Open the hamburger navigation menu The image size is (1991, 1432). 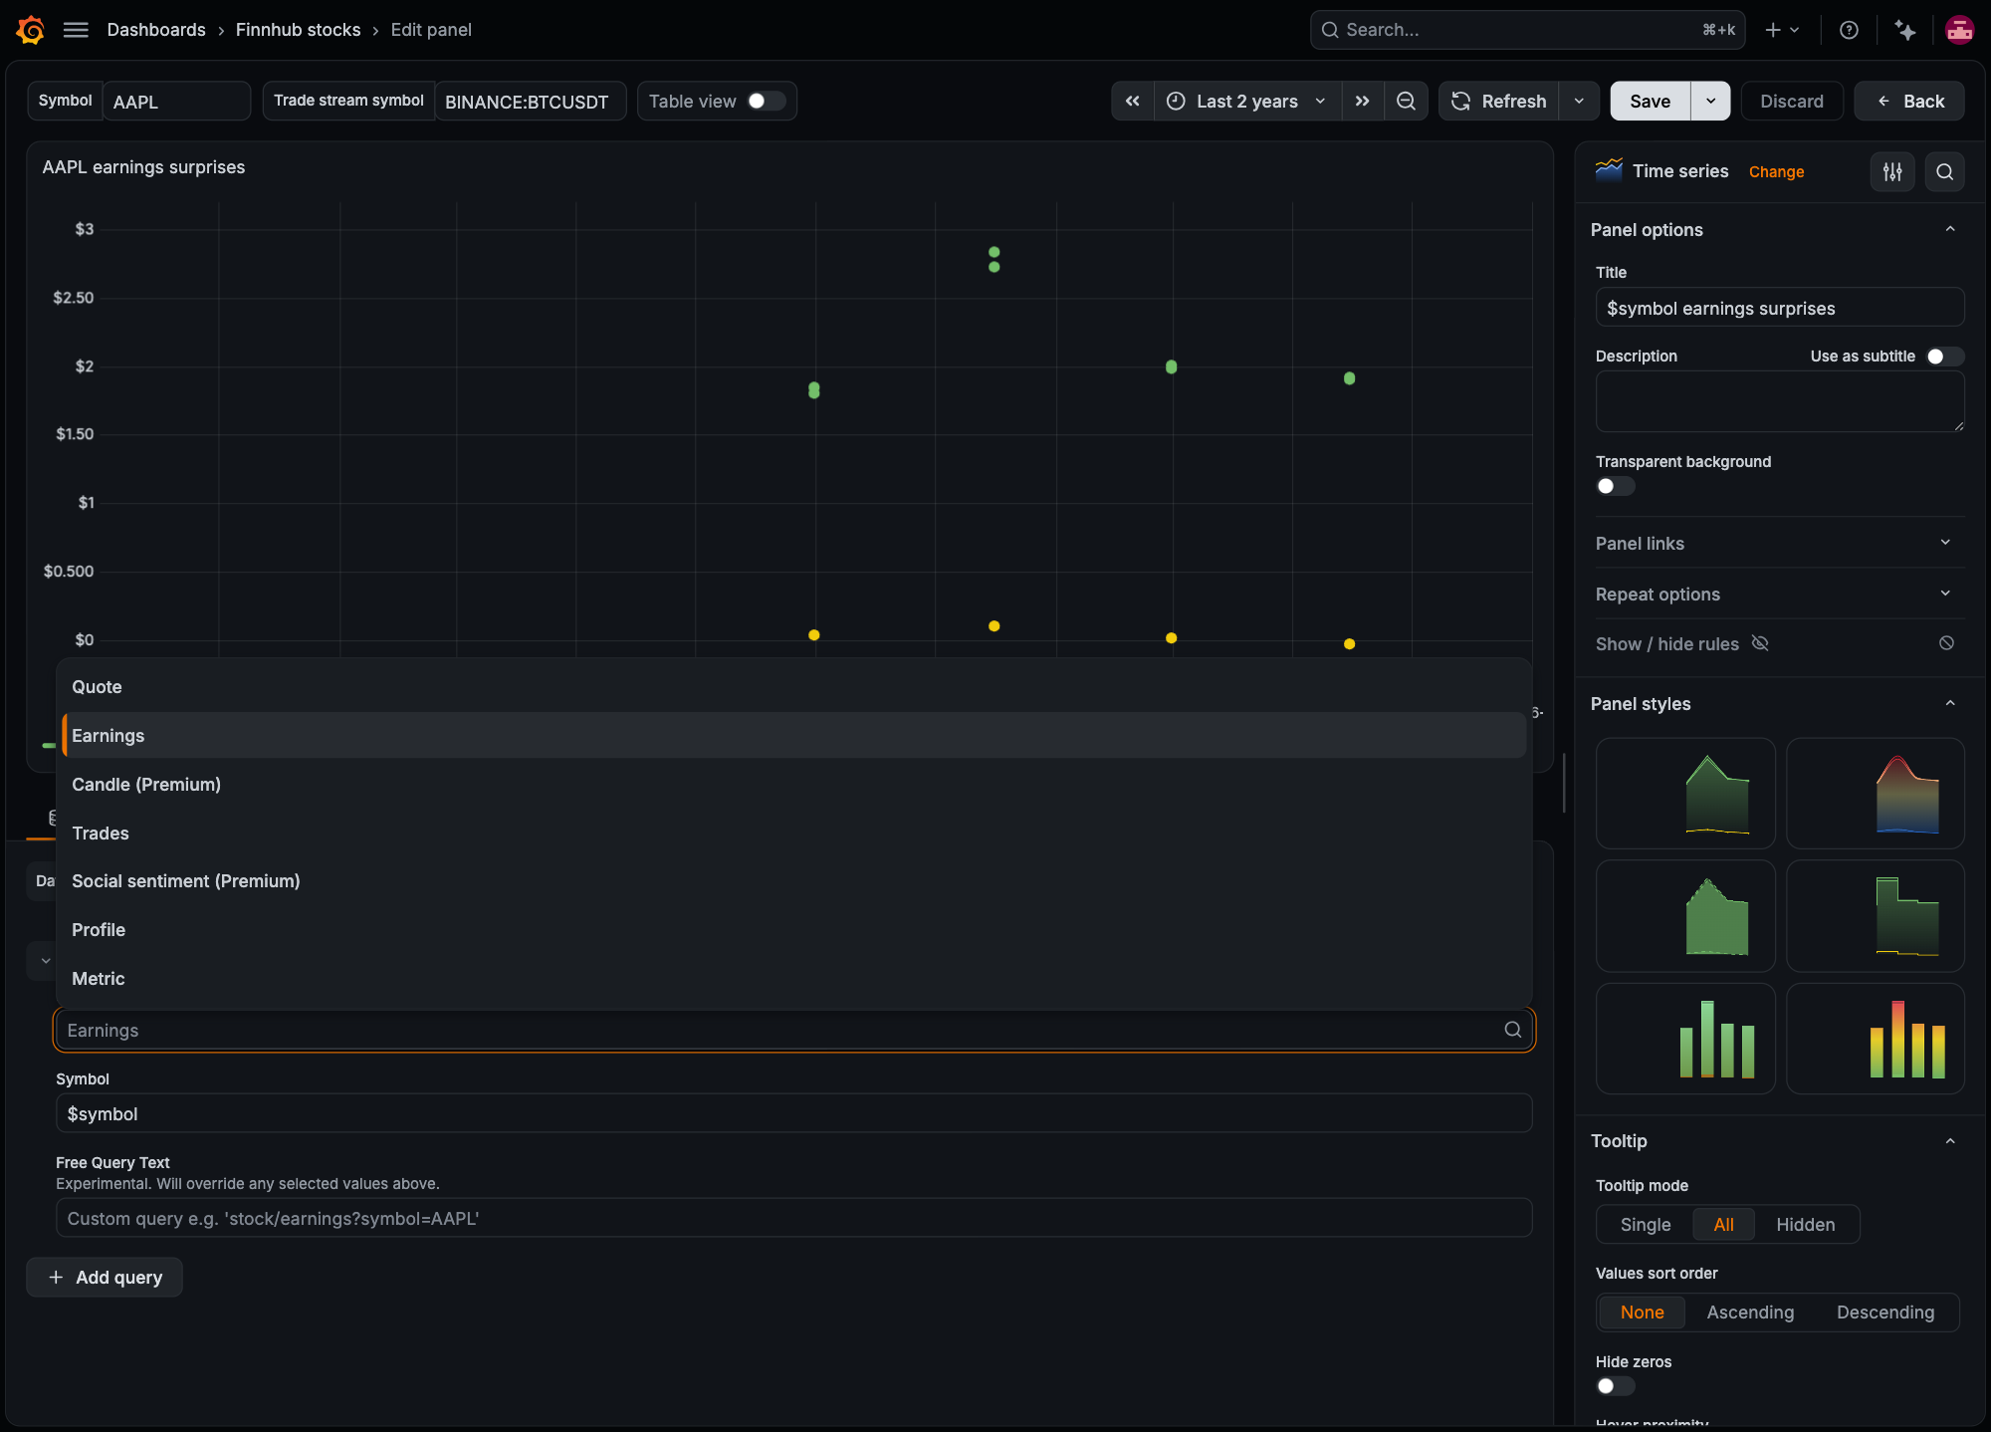(x=76, y=30)
